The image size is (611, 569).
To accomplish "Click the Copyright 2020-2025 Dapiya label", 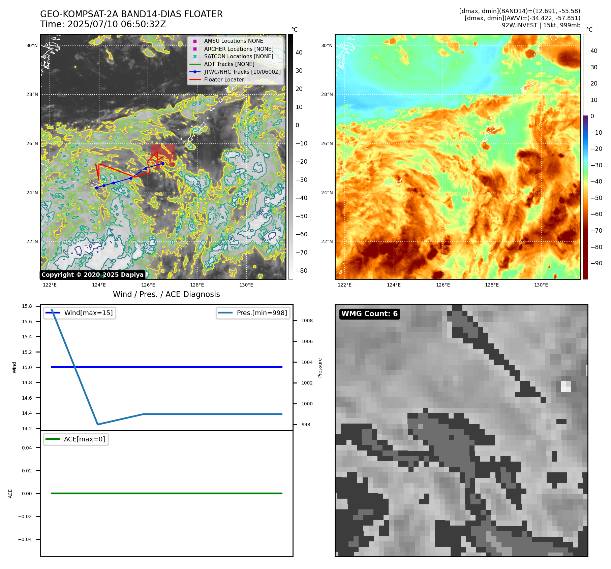I will (x=93, y=275).
